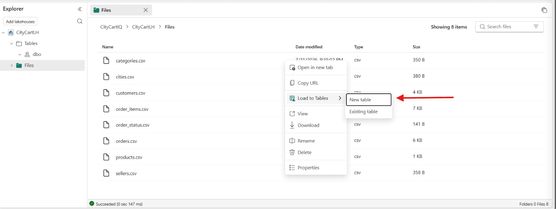Image resolution: width=556 pixels, height=209 pixels.
Task: Click the 350 B size value
Action: pos(419,60)
